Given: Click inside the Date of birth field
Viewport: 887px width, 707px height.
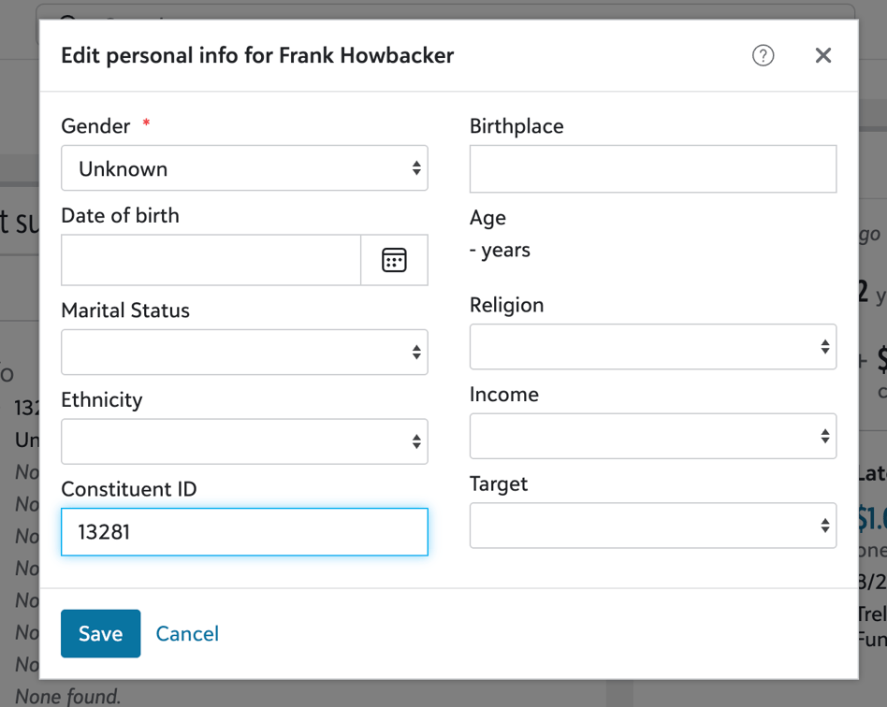Looking at the screenshot, I should coord(211,260).
